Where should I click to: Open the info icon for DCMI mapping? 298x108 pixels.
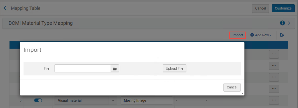(x=282, y=23)
